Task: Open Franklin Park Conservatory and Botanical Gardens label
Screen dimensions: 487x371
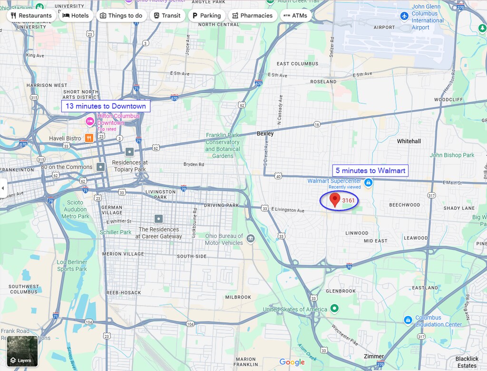Action: click(x=223, y=145)
